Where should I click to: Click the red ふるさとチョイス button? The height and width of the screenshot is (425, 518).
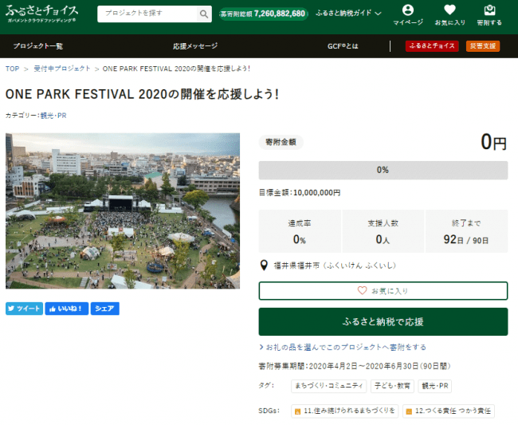[432, 46]
